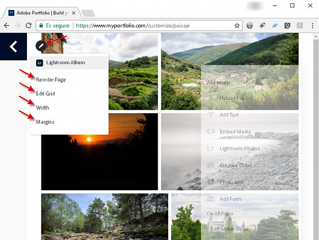Reload the page with refresh button
Screen dimensions: 319x240
pyautogui.click(x=29, y=26)
